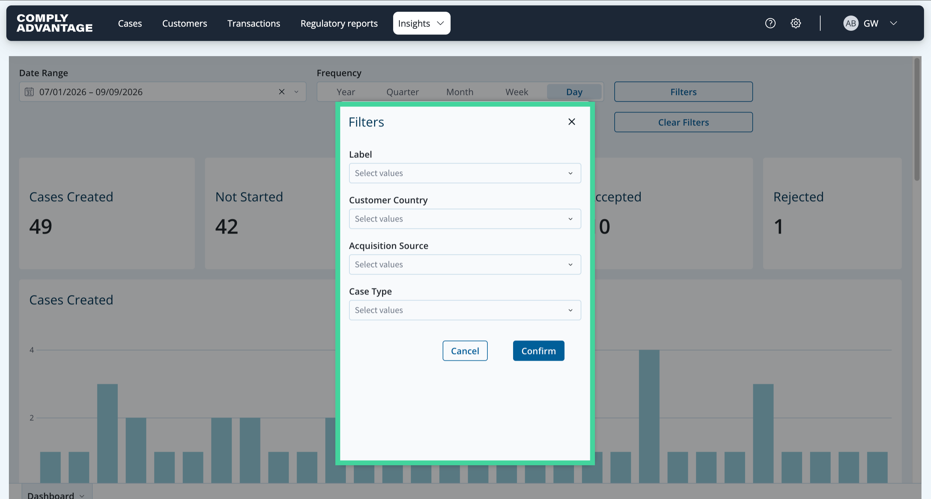Set frequency to Month
This screenshot has height=499, width=931.
[x=459, y=92]
